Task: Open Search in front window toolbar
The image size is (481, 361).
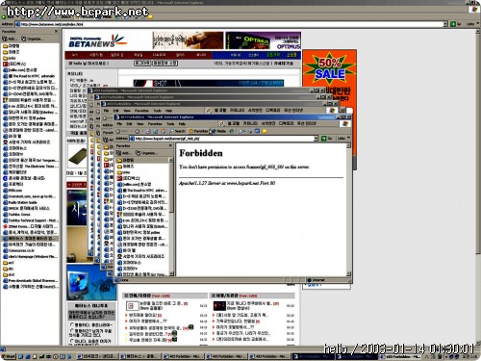Action: (178, 131)
